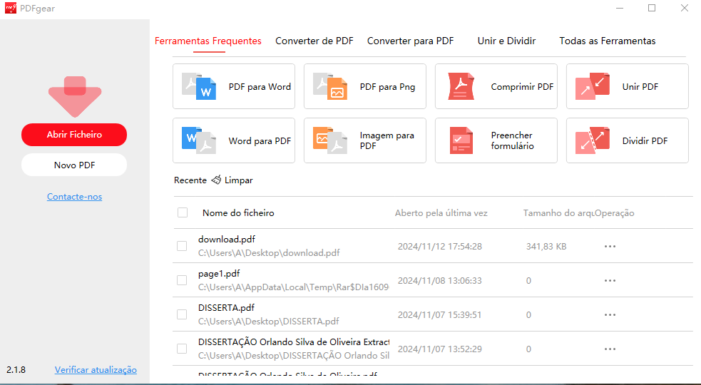Click the Unir PDF merge icon
The width and height of the screenshot is (701, 385).
pyautogui.click(x=593, y=86)
